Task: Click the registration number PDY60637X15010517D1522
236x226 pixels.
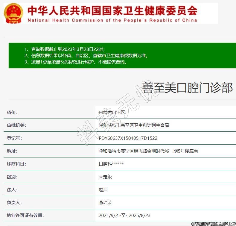Action: point(128,138)
